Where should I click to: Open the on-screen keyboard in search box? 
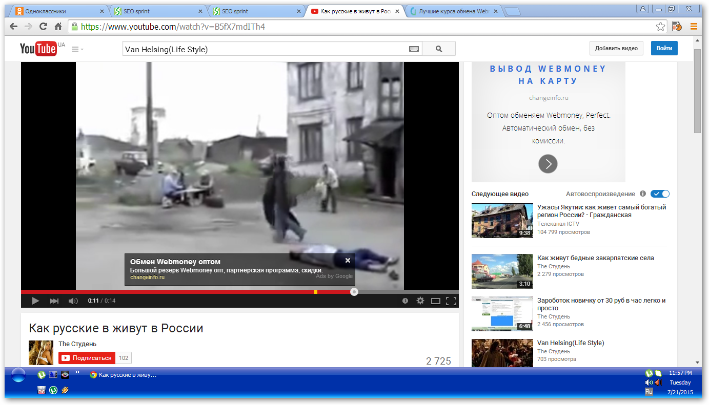tap(414, 49)
